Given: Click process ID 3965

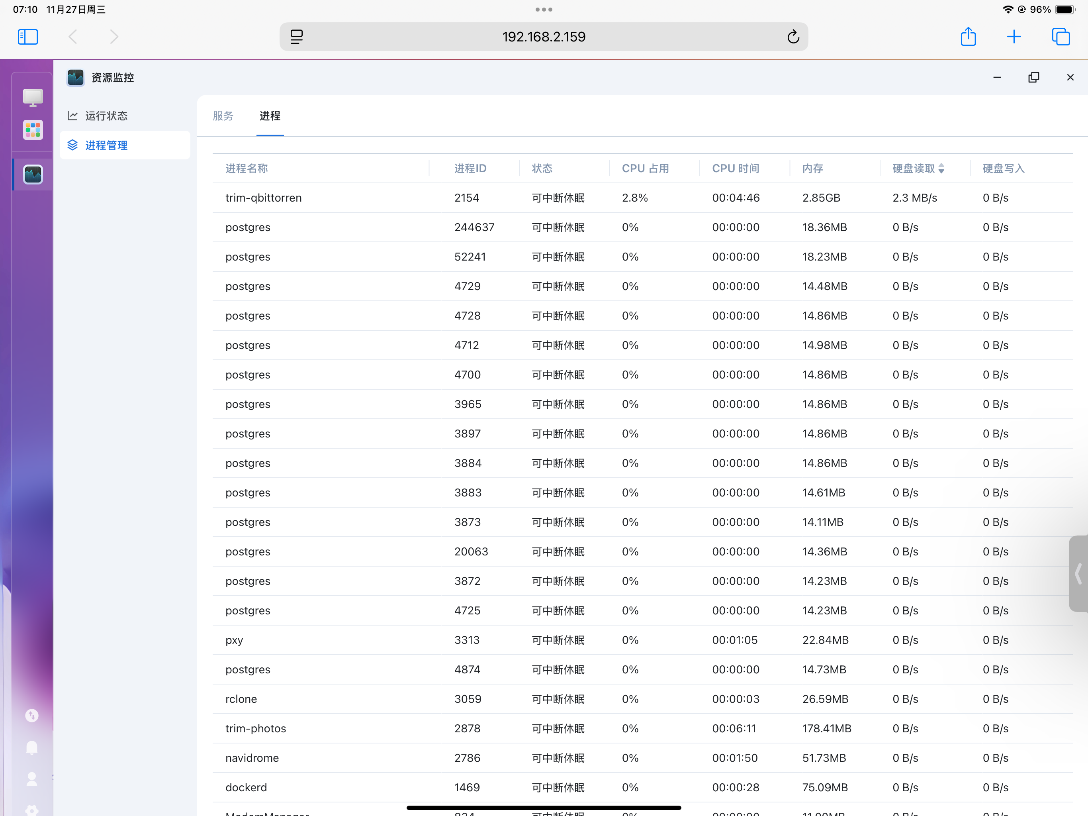Looking at the screenshot, I should pyautogui.click(x=468, y=404).
